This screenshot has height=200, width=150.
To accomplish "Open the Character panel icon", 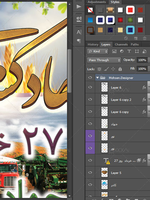I will [79, 32].
